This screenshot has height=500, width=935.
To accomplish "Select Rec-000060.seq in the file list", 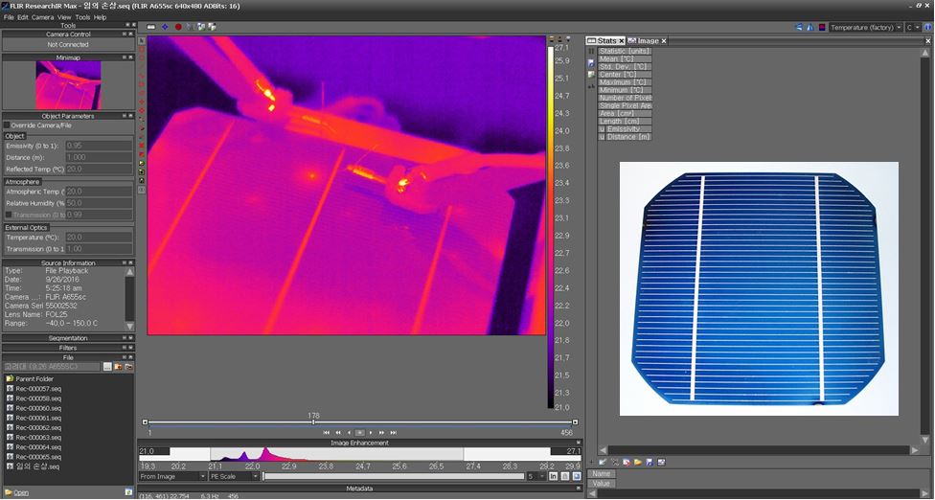I will tap(37, 408).
